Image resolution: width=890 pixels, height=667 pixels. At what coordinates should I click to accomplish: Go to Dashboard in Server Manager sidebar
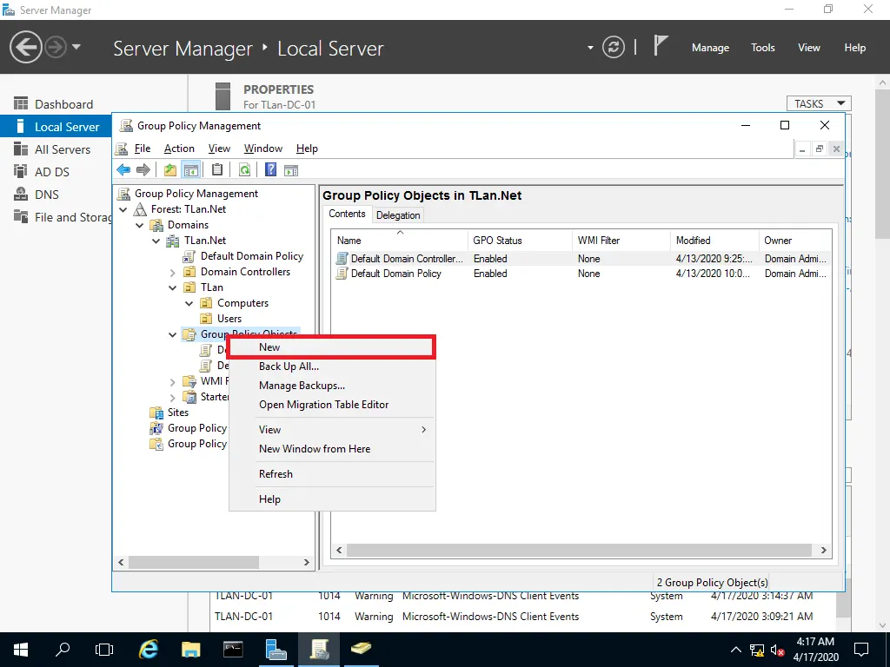(63, 104)
